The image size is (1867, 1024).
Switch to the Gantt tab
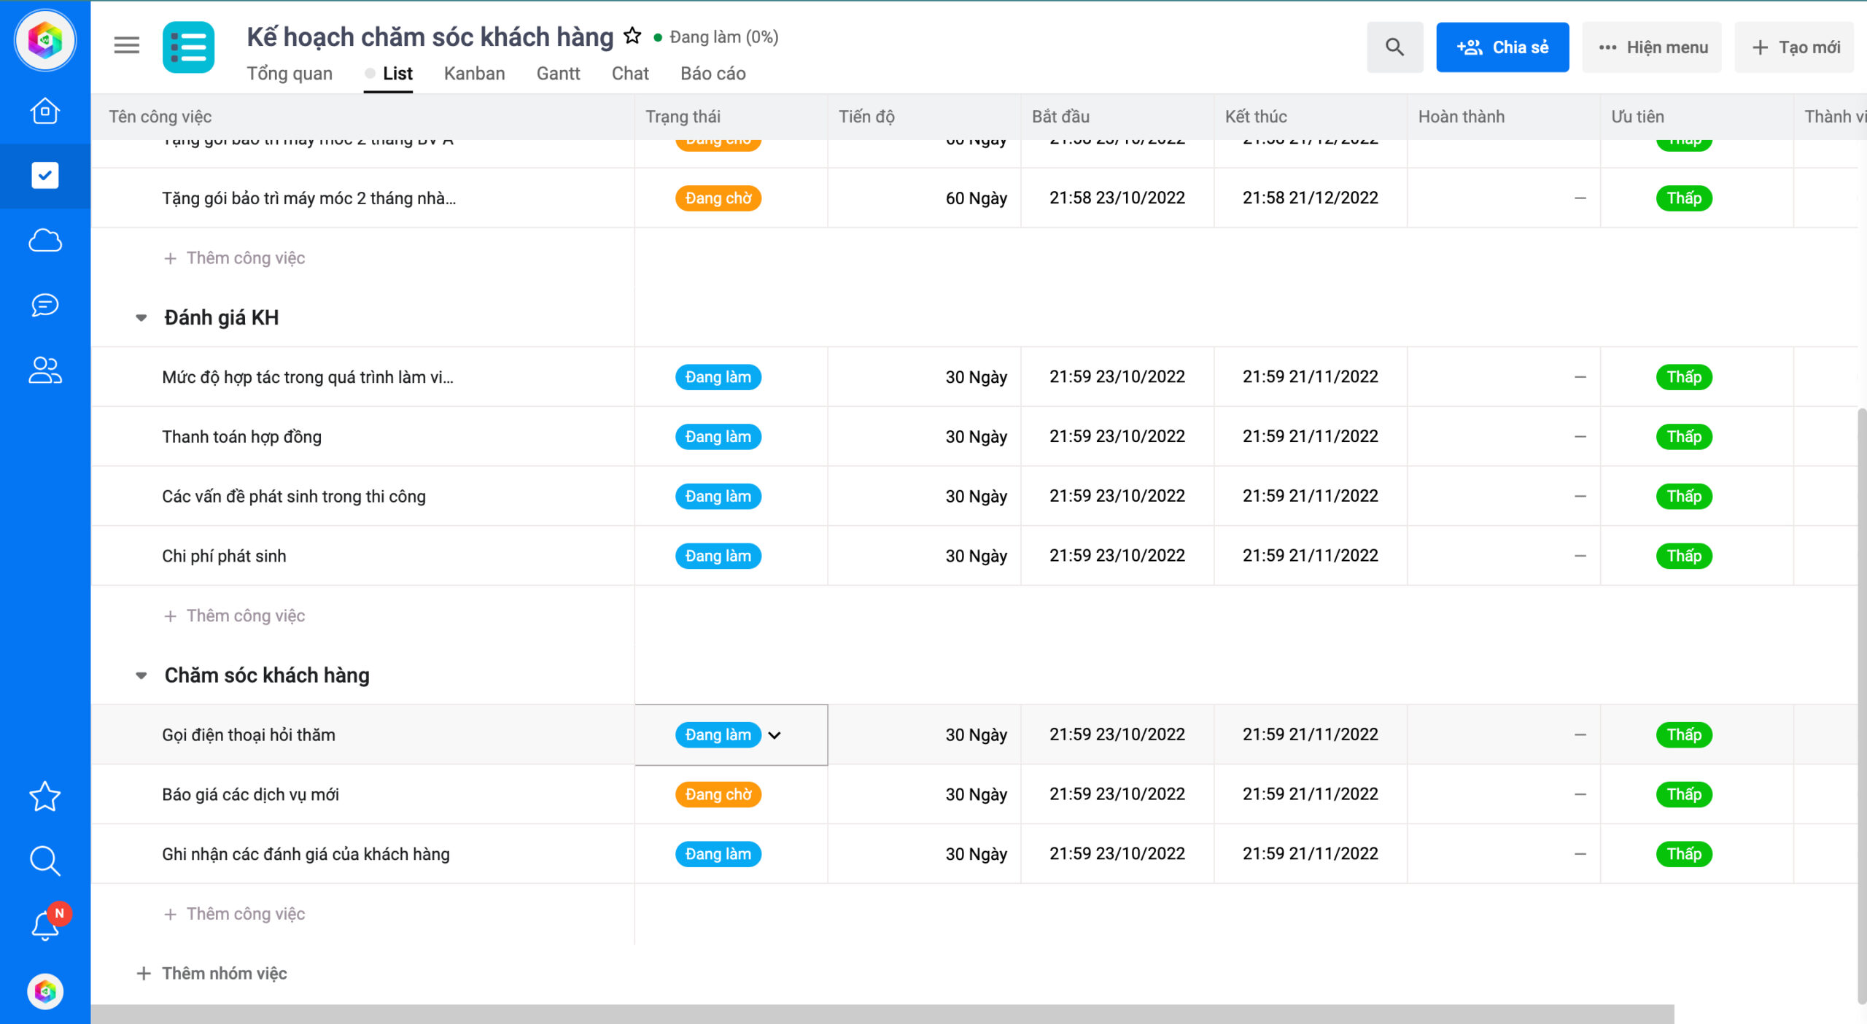point(558,74)
